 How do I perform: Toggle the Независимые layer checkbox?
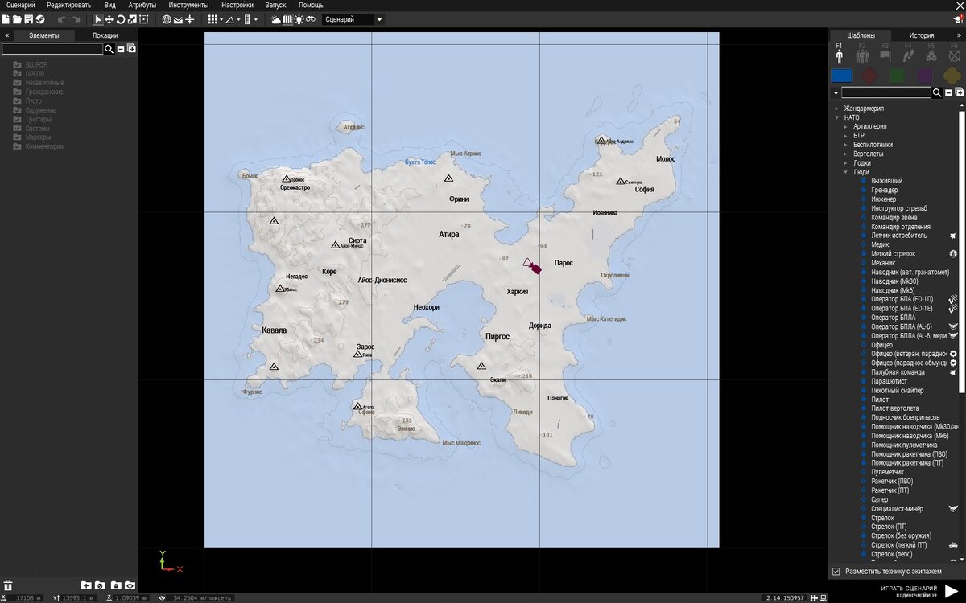pos(17,83)
